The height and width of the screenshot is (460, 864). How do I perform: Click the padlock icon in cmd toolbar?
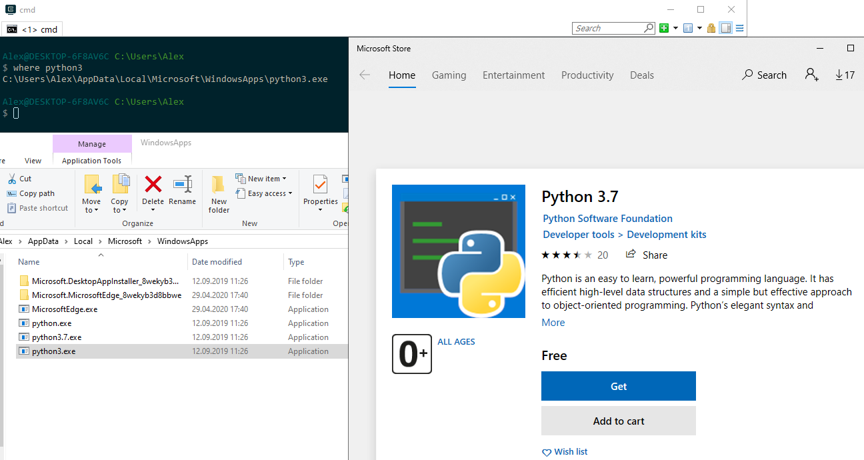[x=711, y=28]
